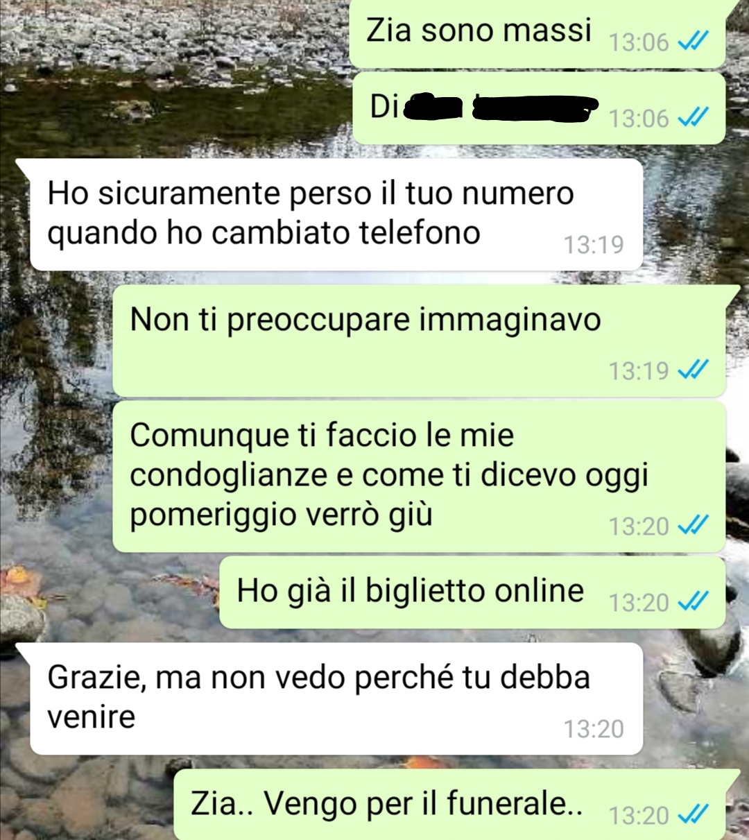Image resolution: width=749 pixels, height=840 pixels.
Task: Select the "Comunque ti faccio le mie condoglianze" message
Action: (419, 477)
